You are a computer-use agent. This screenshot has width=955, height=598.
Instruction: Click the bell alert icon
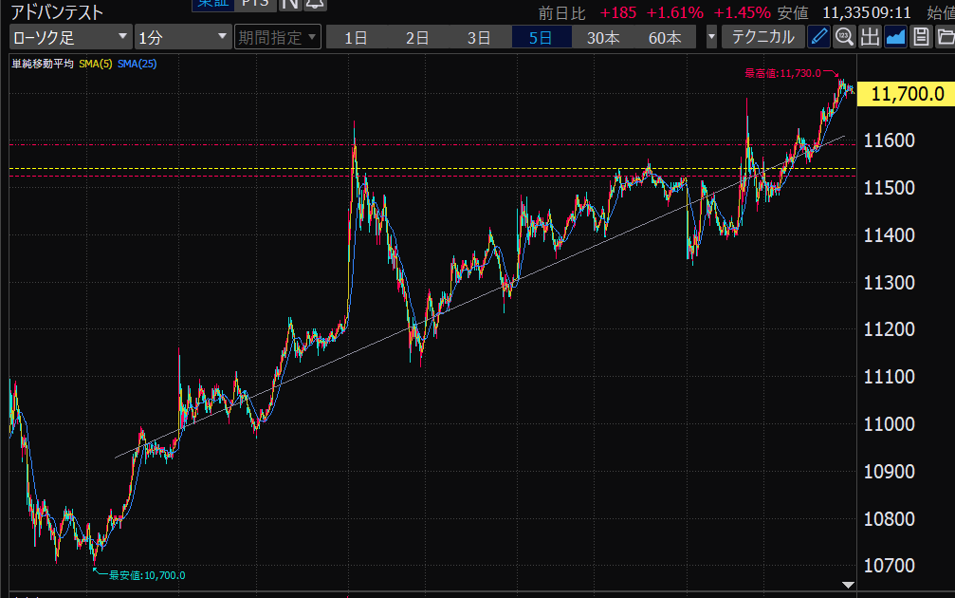click(315, 4)
